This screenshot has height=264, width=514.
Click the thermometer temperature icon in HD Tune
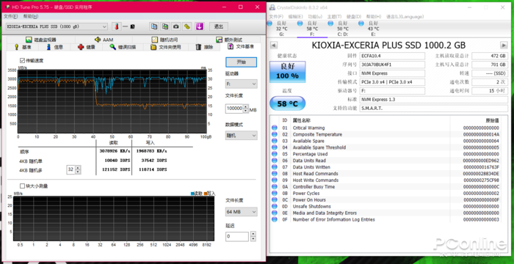click(116, 26)
